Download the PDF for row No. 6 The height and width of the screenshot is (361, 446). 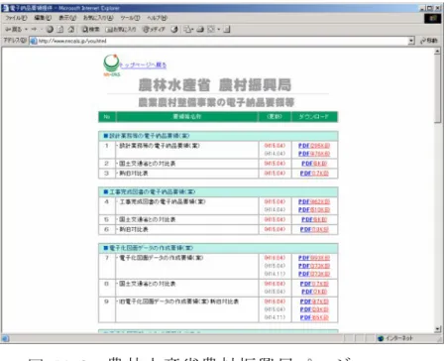pos(314,230)
